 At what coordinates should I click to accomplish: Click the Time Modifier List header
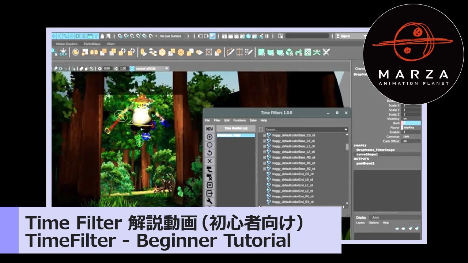pos(236,129)
